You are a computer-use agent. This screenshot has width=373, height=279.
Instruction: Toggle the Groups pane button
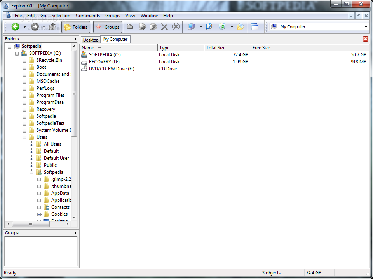pos(108,27)
